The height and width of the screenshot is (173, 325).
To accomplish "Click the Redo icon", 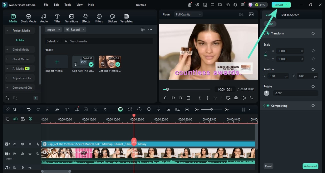I will coord(38,109).
